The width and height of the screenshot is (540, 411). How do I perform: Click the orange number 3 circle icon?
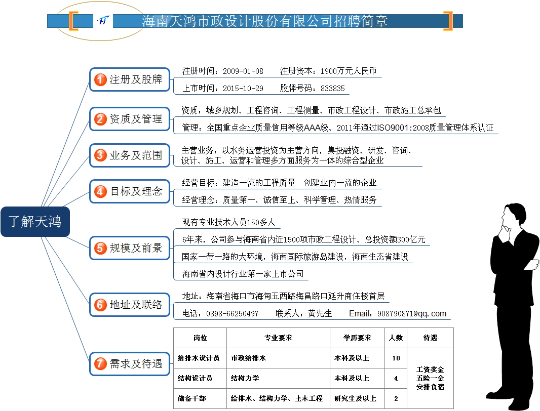[100, 155]
